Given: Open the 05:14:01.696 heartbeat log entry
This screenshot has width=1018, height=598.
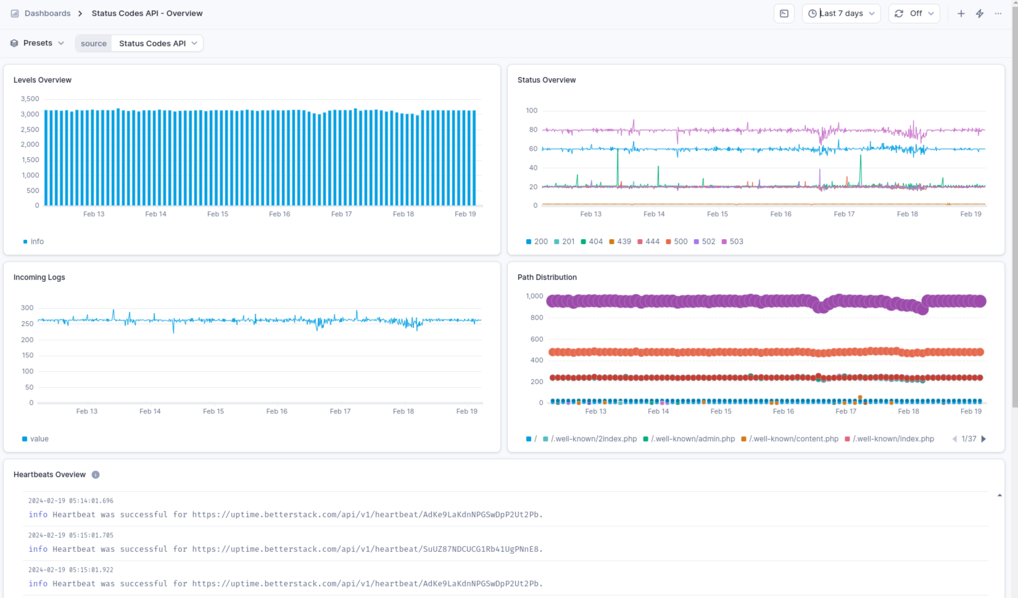Looking at the screenshot, I should pos(505,509).
